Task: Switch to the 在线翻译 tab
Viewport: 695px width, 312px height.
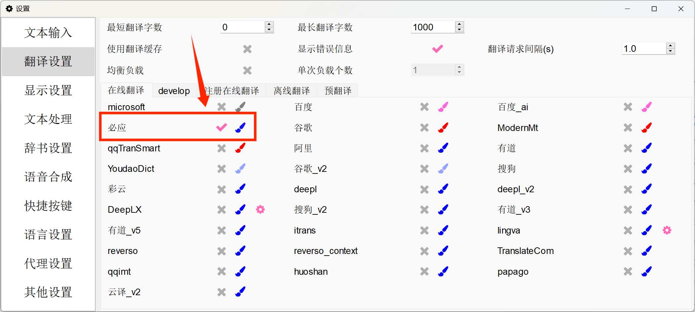Action: click(x=126, y=90)
